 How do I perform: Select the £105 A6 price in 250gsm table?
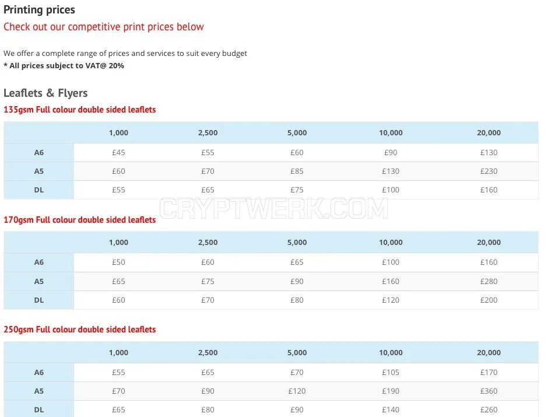point(391,373)
